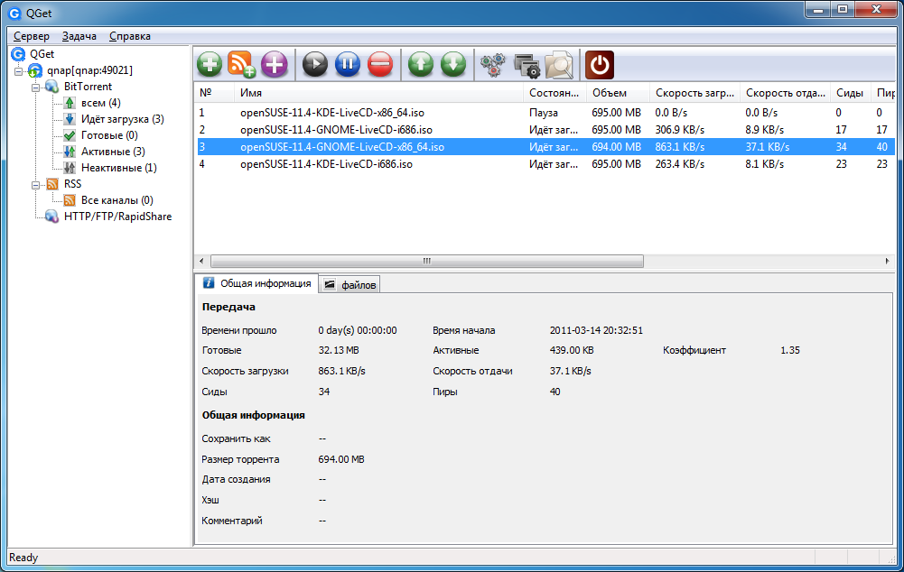Select Все каналы (0) under RSS
This screenshot has width=904, height=572.
(x=117, y=200)
